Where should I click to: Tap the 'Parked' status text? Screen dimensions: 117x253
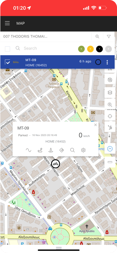23,135
